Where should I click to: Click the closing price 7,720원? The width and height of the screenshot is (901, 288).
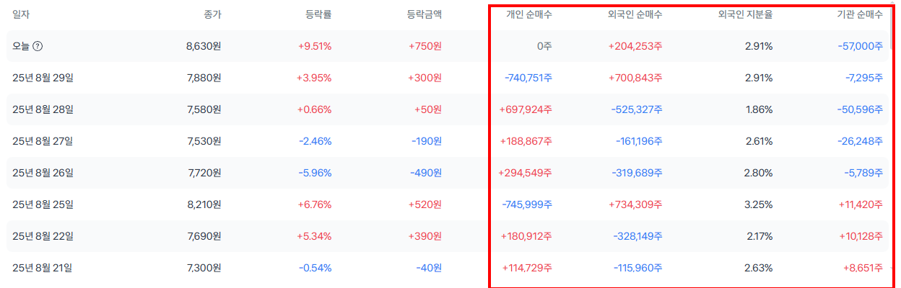coord(204,173)
